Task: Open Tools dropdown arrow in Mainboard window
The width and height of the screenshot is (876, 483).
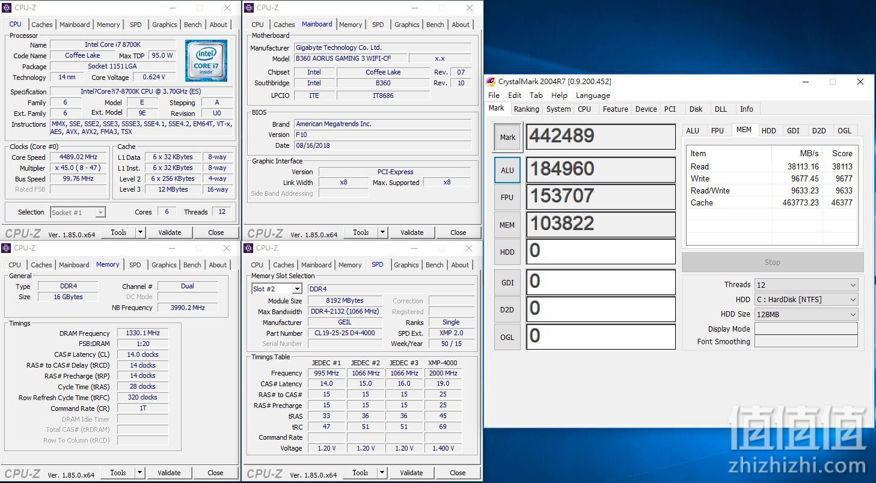Action: 382,232
